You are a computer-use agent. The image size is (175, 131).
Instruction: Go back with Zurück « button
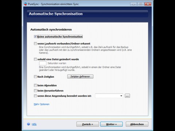click(87, 124)
